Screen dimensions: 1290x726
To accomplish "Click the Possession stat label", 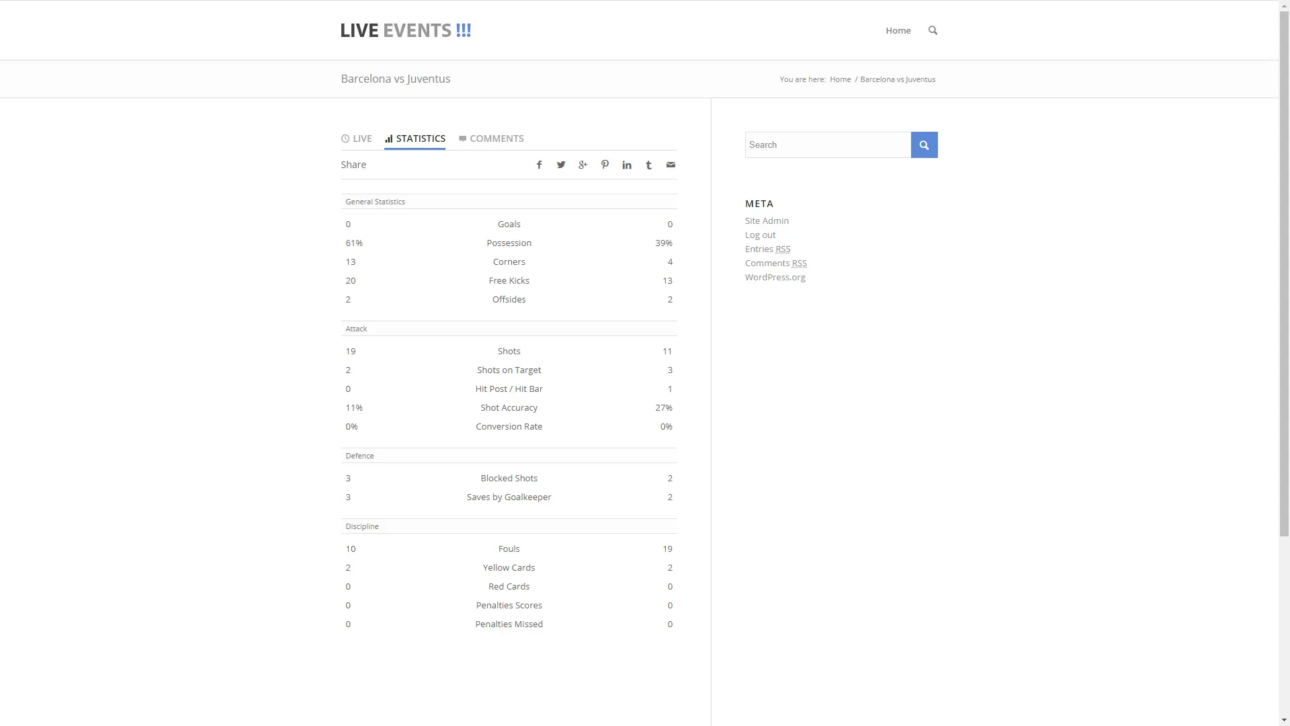I will point(509,243).
